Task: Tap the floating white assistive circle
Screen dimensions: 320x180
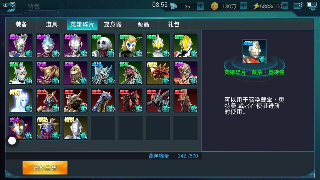Action: [12, 141]
